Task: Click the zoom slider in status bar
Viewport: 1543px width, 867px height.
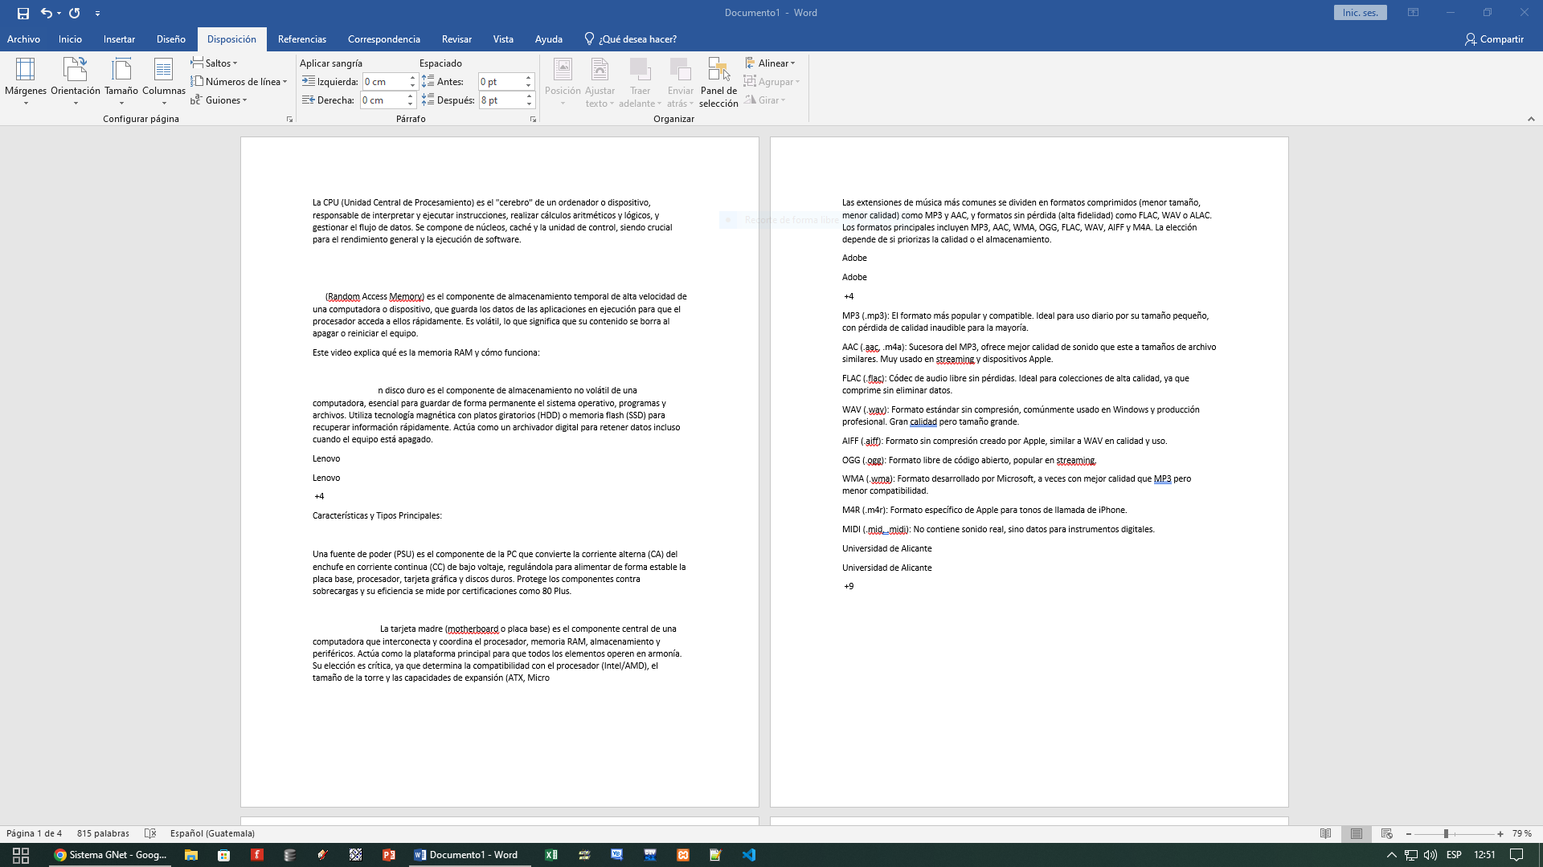Action: tap(1445, 833)
